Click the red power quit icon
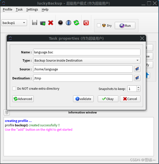 86,23
